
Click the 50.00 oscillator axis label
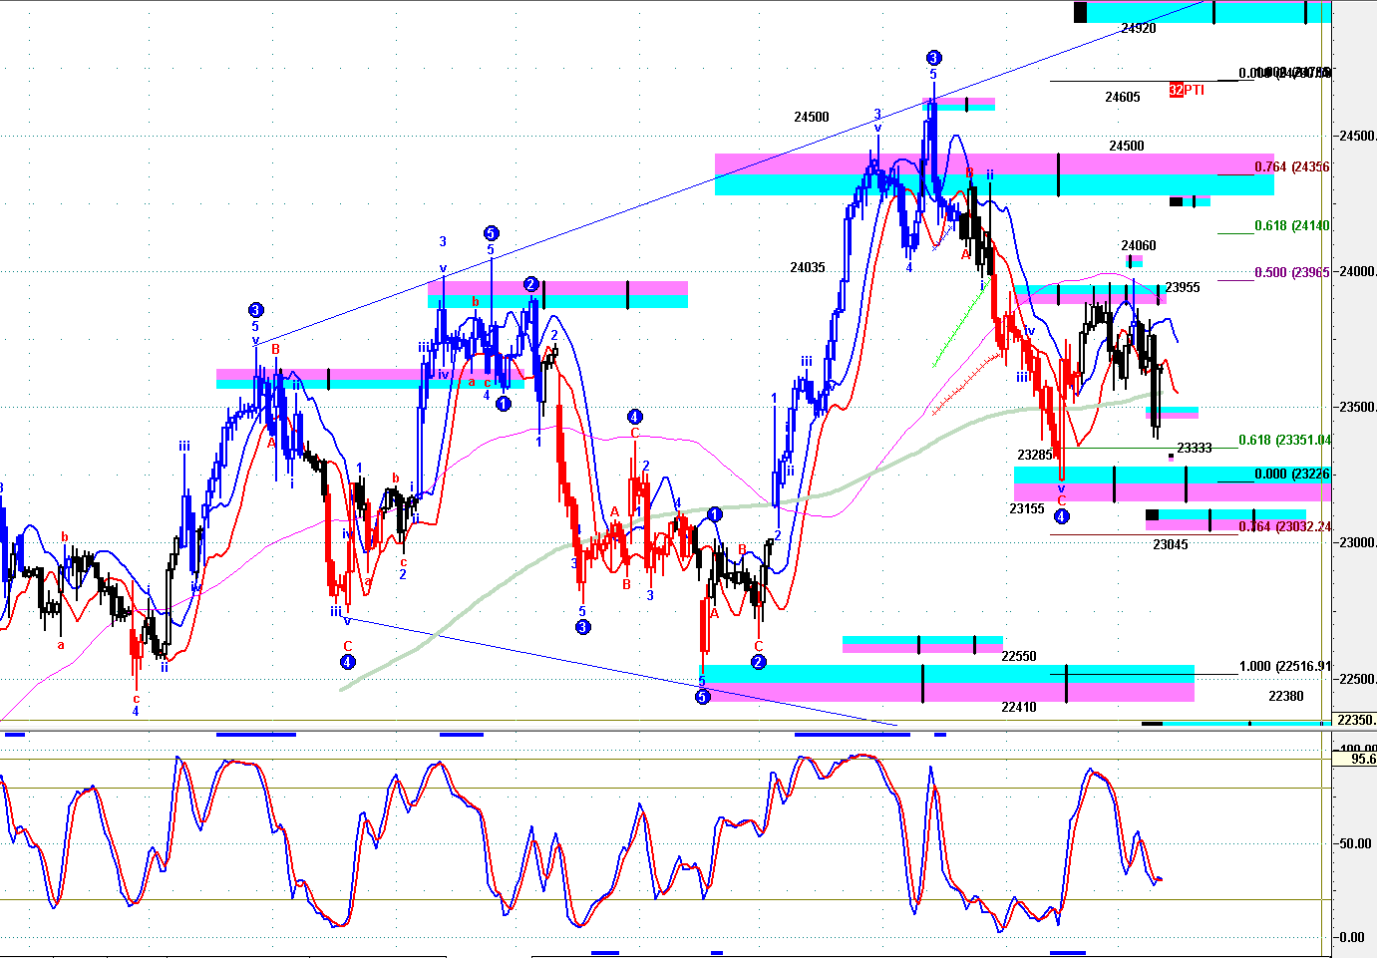coord(1355,843)
